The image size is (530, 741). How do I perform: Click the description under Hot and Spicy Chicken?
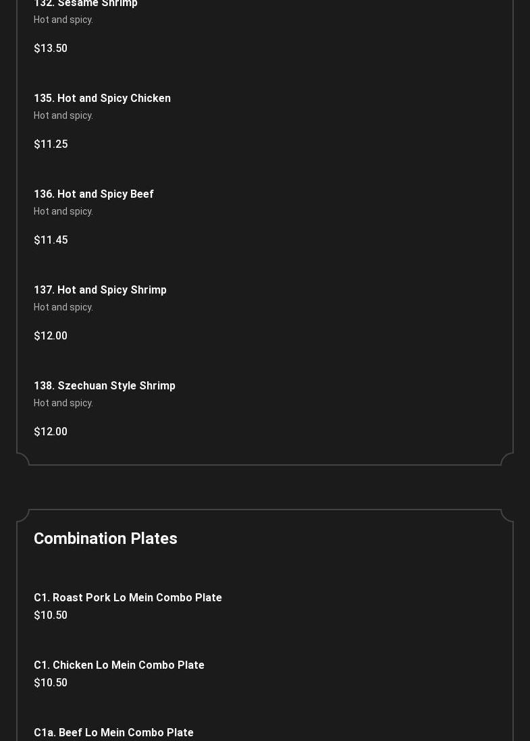coord(63,116)
